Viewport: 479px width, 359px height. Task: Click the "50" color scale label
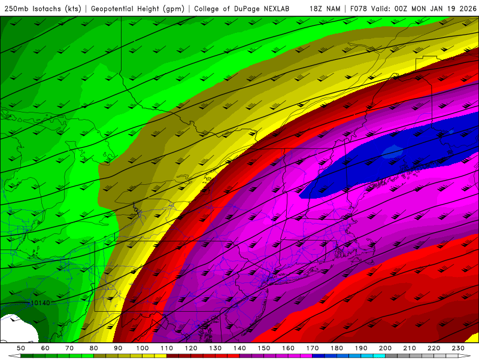[x=21, y=348]
